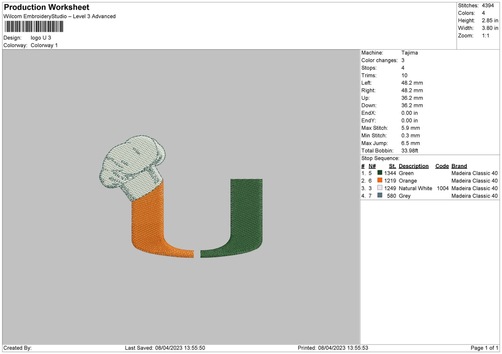Click the 'Description' column header
The height and width of the screenshot is (354, 502).
(x=414, y=166)
